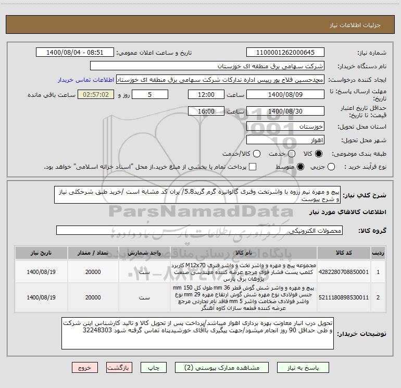The image size is (401, 388).
Task: Click the response deadline date 1400/08/09
Action: pos(285,94)
